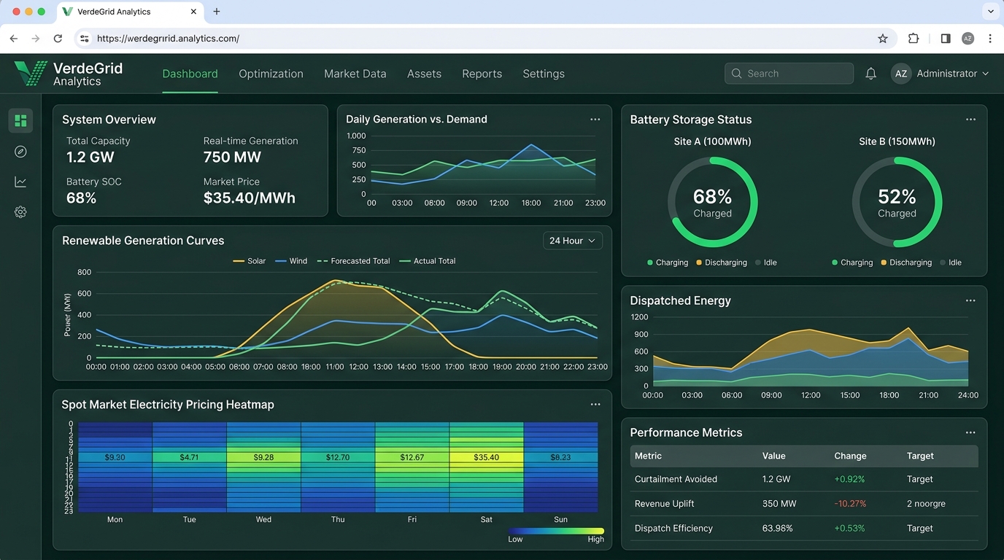Bookmark this page with the star icon
The width and height of the screenshot is (1004, 560).
[883, 39]
